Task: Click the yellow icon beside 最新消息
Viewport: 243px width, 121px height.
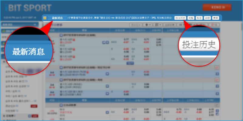Action: [45, 18]
